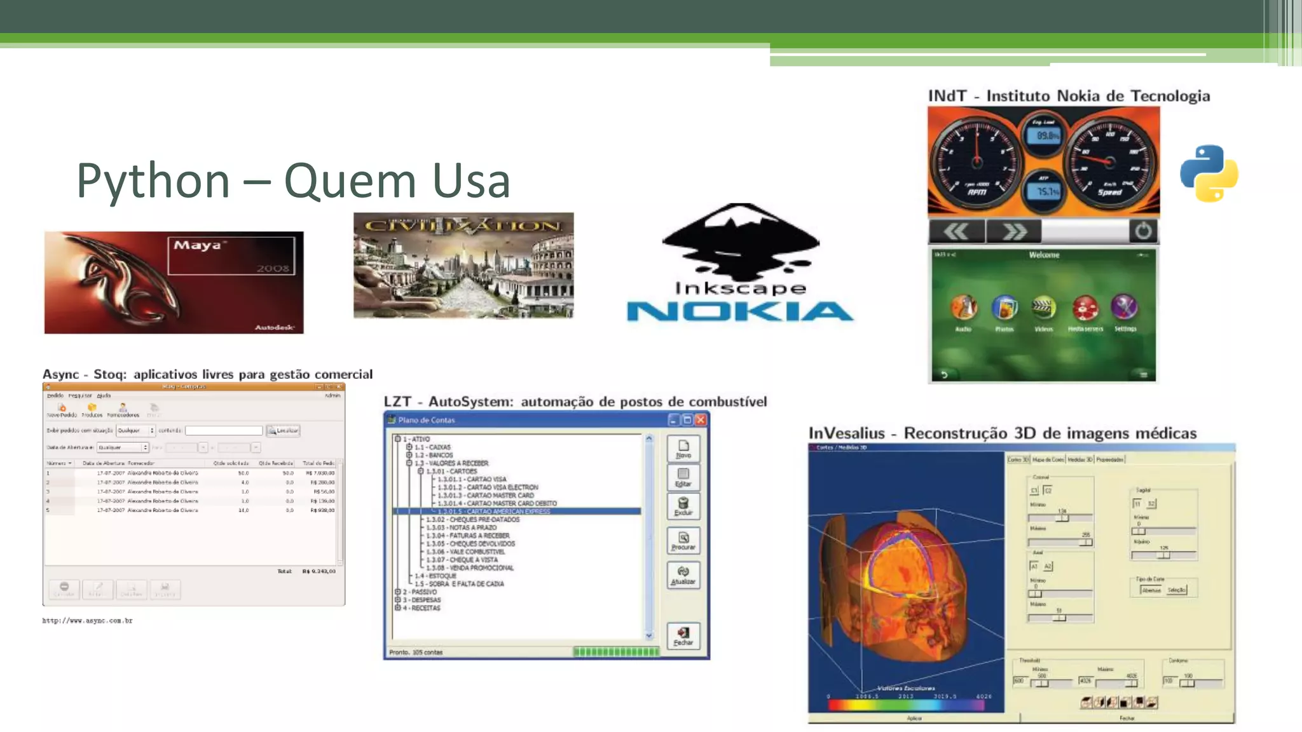
Task: Collapse the 1 - ATIVO tree node
Action: tap(398, 438)
